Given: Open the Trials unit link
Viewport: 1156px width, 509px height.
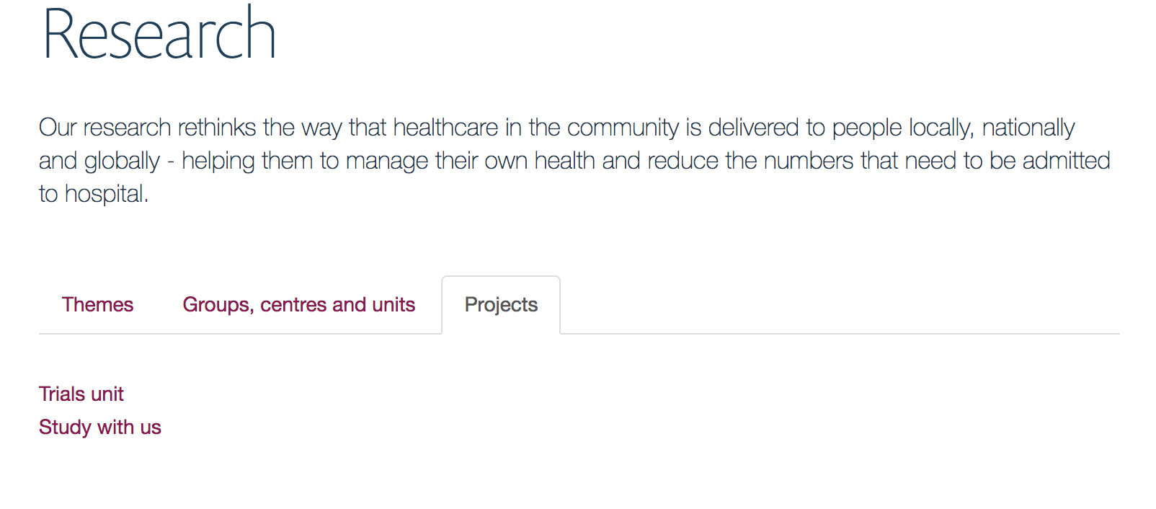Looking at the screenshot, I should [x=81, y=394].
